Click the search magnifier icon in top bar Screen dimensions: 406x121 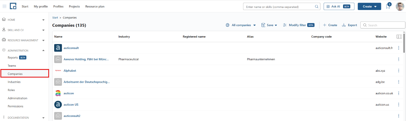(x=317, y=6)
